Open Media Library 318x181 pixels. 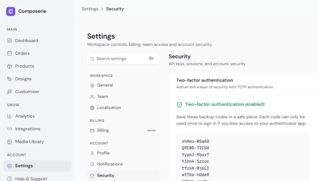pos(37,141)
